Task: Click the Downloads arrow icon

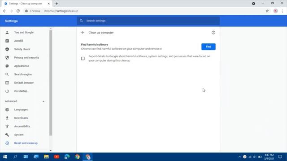Action: (x=7, y=118)
